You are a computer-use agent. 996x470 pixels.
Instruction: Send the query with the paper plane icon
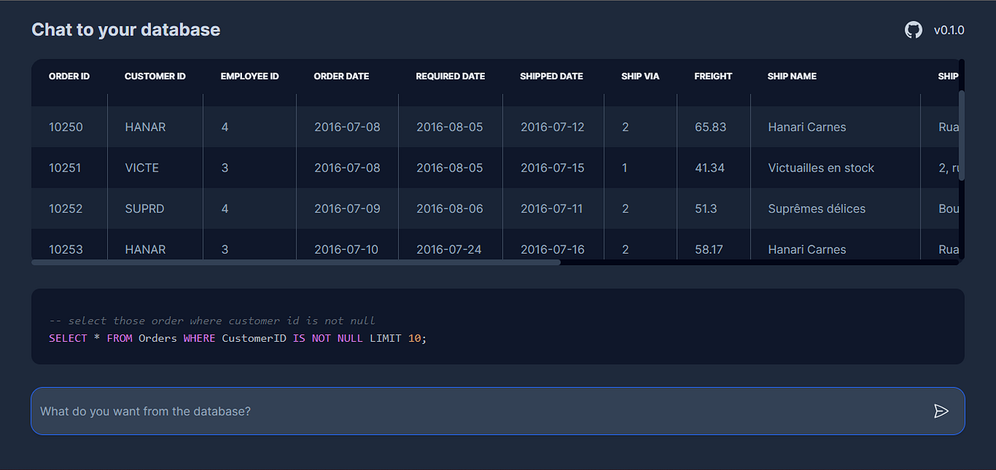point(942,411)
